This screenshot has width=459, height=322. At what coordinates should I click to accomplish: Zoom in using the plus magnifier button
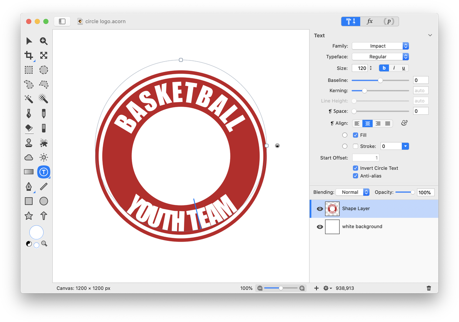click(x=302, y=288)
